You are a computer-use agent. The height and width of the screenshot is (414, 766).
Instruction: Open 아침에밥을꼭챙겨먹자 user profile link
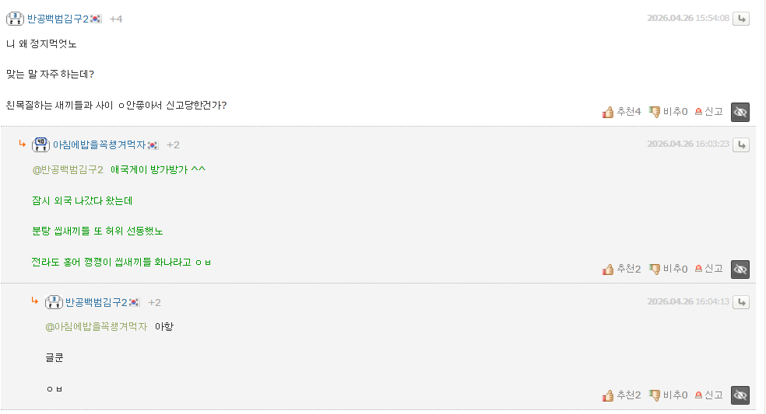click(99, 144)
